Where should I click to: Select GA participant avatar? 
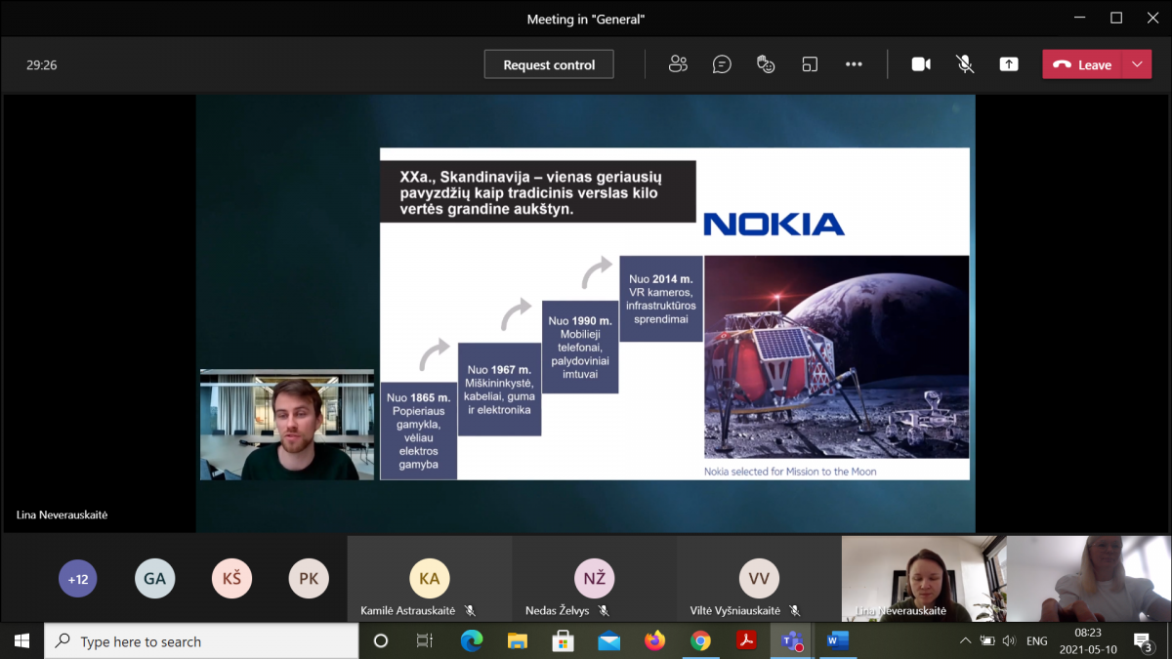[154, 579]
